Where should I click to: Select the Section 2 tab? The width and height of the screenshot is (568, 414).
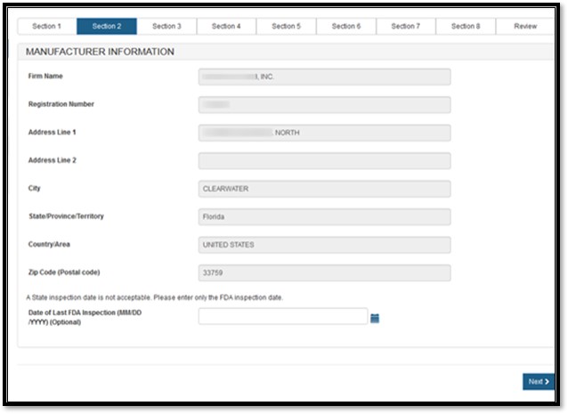coord(106,27)
